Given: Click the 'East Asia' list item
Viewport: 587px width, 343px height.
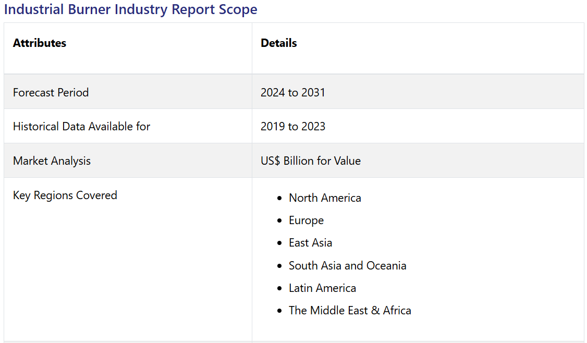Looking at the screenshot, I should (310, 242).
